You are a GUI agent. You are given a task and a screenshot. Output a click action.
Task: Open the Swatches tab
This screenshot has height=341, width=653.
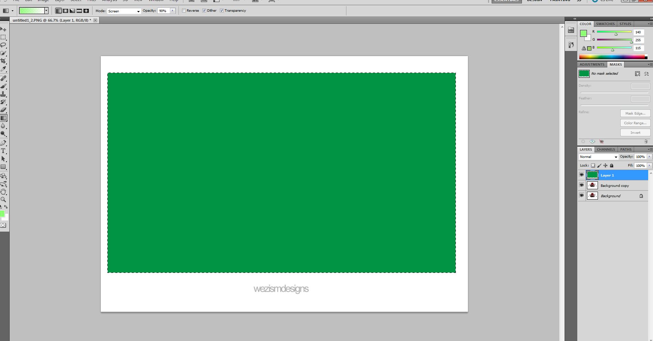pyautogui.click(x=605, y=24)
